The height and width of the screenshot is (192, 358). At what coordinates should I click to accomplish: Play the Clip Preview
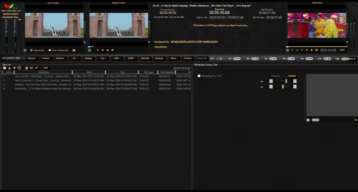pyautogui.click(x=302, y=50)
